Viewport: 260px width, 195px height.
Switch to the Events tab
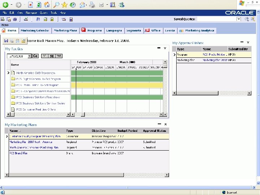coord(170,30)
